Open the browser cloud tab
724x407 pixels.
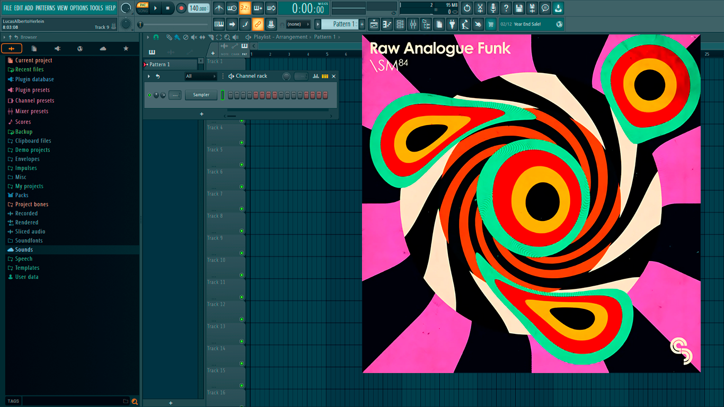pyautogui.click(x=103, y=48)
